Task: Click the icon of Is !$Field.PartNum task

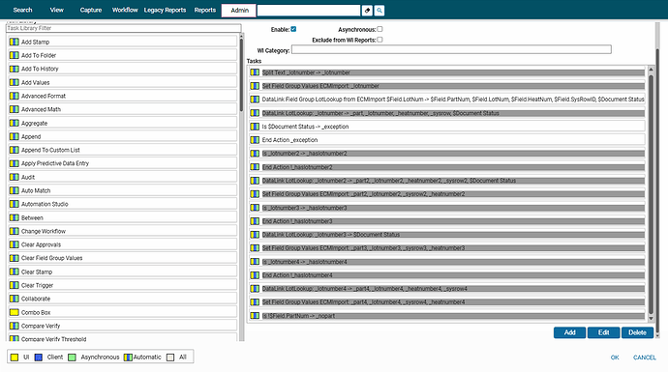Action: (x=255, y=315)
